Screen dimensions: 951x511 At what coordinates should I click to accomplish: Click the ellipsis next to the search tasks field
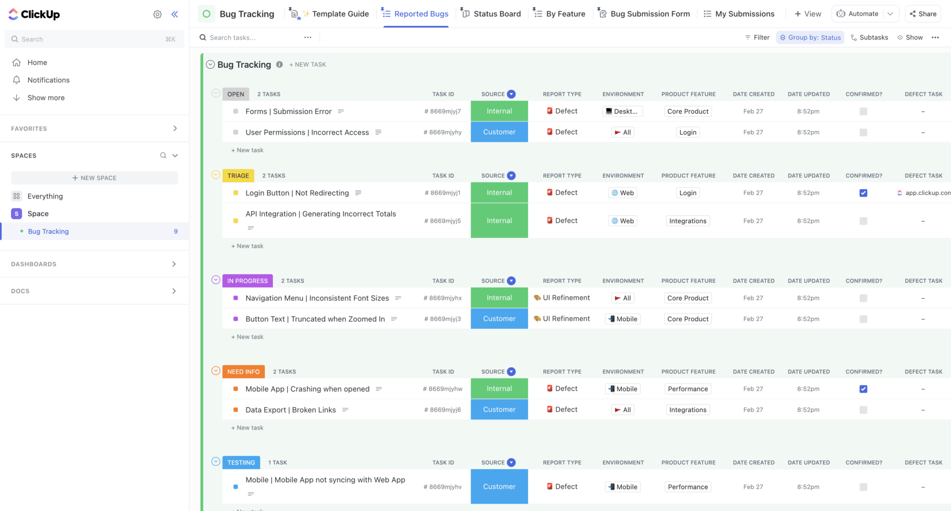pos(308,37)
